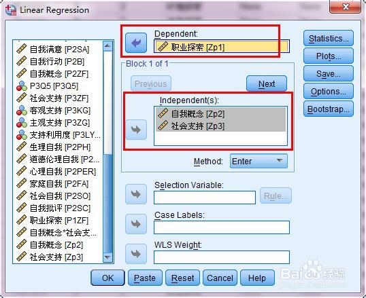Viewport: 366px width, 298px height.
Task: Open the Statistics... dialog
Action: (329, 38)
